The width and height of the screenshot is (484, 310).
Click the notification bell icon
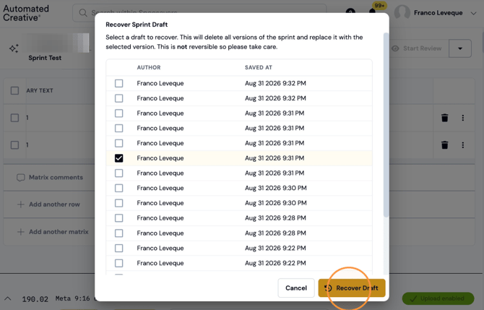372,12
